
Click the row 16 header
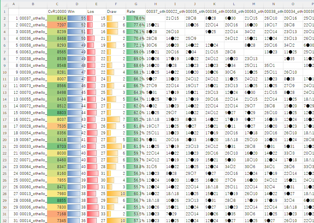pos(4,113)
